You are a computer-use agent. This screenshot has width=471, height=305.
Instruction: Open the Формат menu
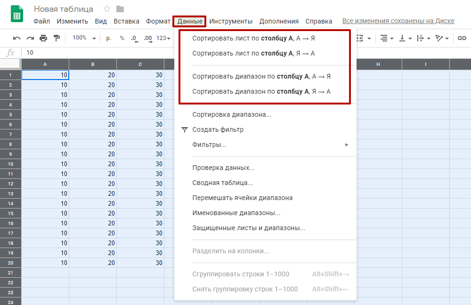pyautogui.click(x=158, y=21)
